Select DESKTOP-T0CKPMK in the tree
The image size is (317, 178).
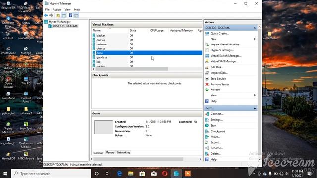pos(65,26)
